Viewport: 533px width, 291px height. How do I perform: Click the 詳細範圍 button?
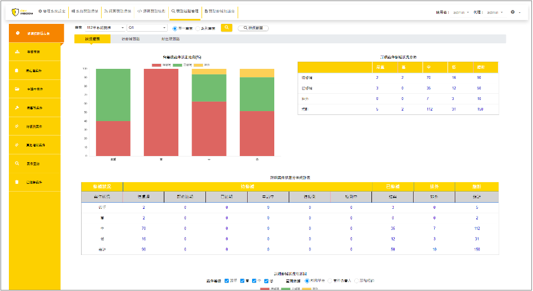tap(254, 28)
